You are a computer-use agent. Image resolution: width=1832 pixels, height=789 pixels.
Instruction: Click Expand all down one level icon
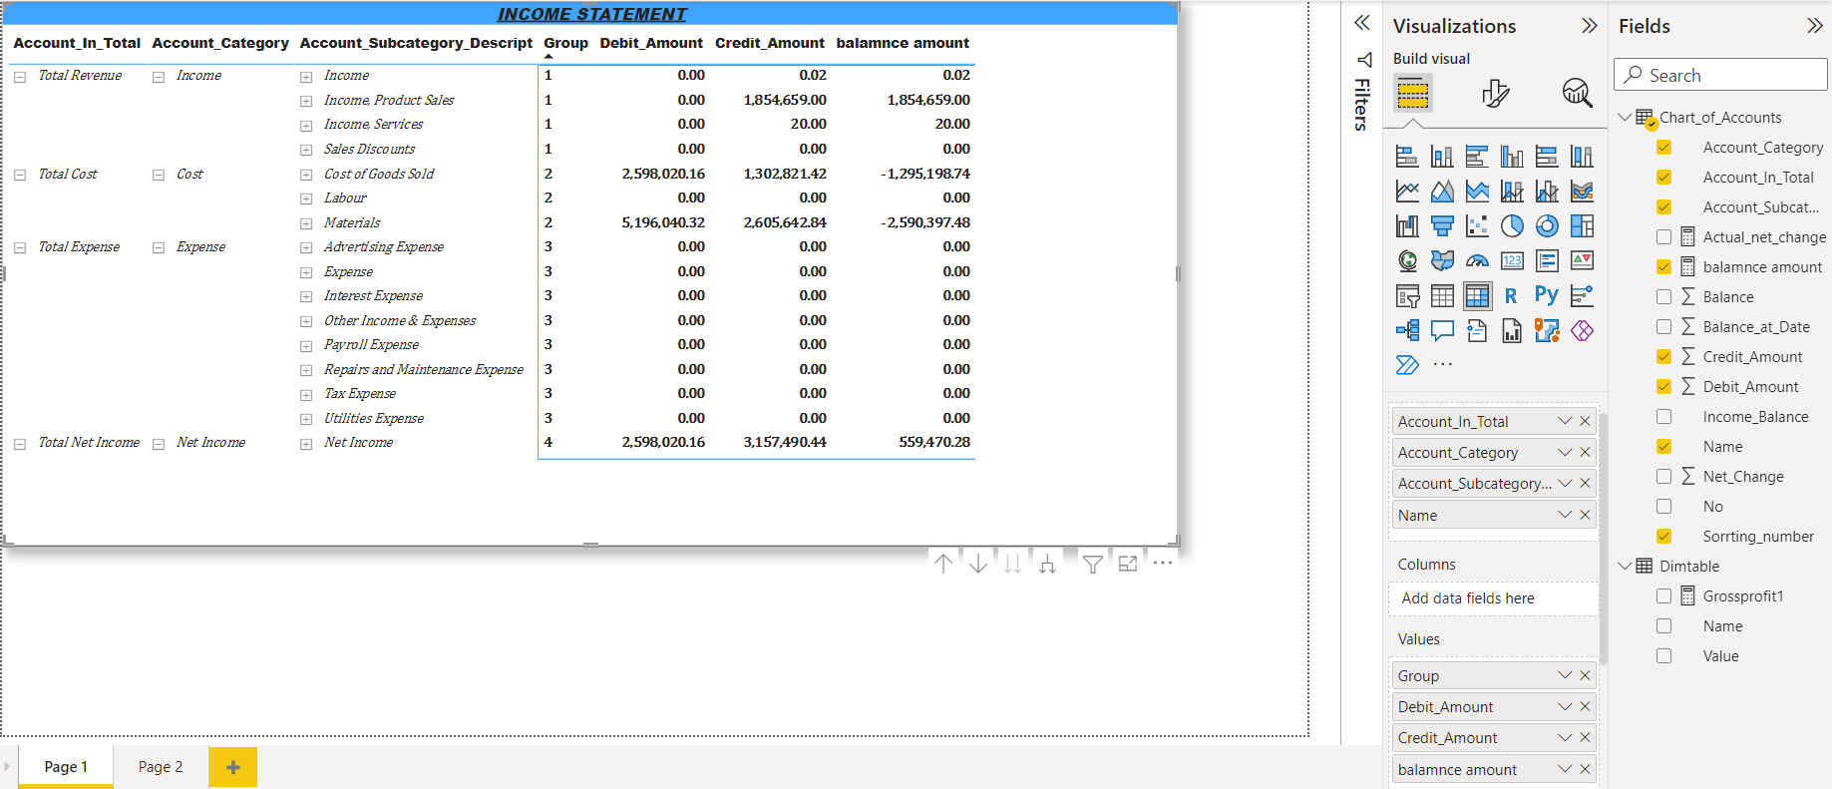click(x=1047, y=564)
